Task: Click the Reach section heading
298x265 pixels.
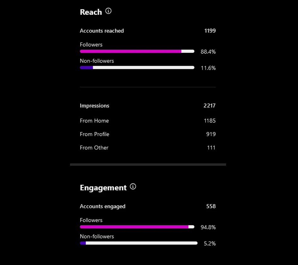Action: [x=91, y=12]
